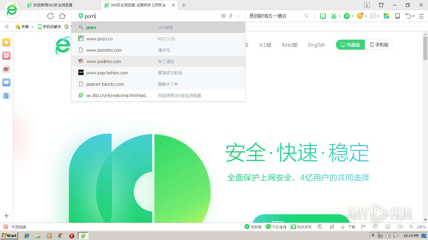This screenshot has width=428, height=240.
Task: Expand the wallet shield dropdown arrow
Action: click(x=365, y=16)
